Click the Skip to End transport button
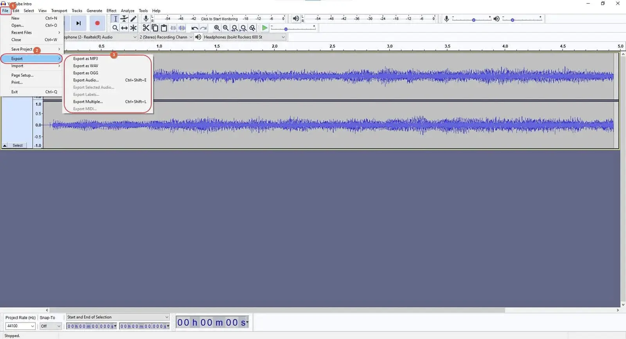The image size is (626, 339). pyautogui.click(x=79, y=23)
